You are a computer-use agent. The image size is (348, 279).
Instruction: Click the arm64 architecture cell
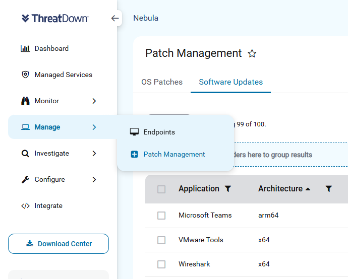pyautogui.click(x=268, y=215)
